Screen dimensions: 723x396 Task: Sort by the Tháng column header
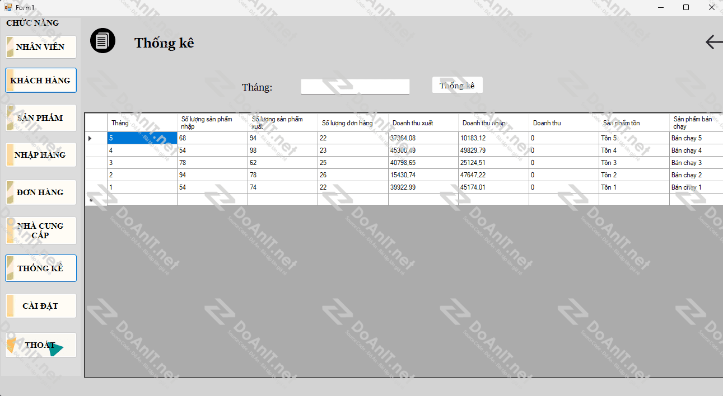coord(142,123)
